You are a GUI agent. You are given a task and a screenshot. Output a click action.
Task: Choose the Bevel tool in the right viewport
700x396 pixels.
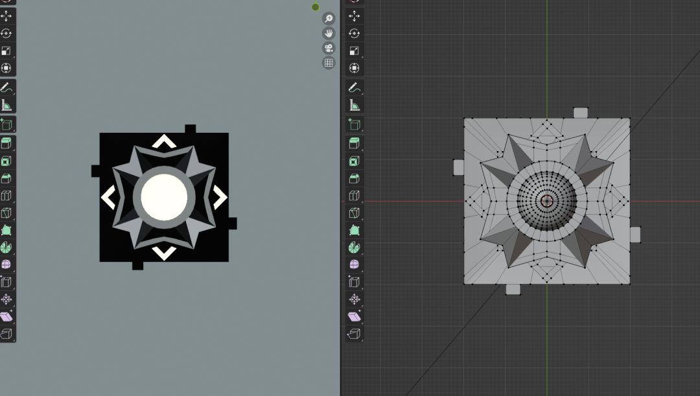pyautogui.click(x=354, y=178)
